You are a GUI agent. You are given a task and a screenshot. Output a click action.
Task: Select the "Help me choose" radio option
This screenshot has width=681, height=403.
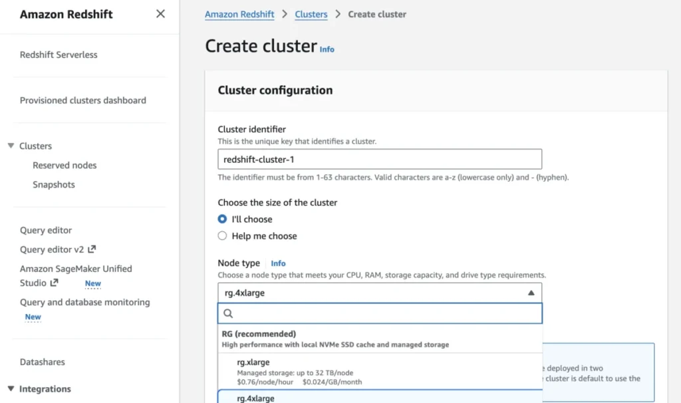tap(222, 236)
